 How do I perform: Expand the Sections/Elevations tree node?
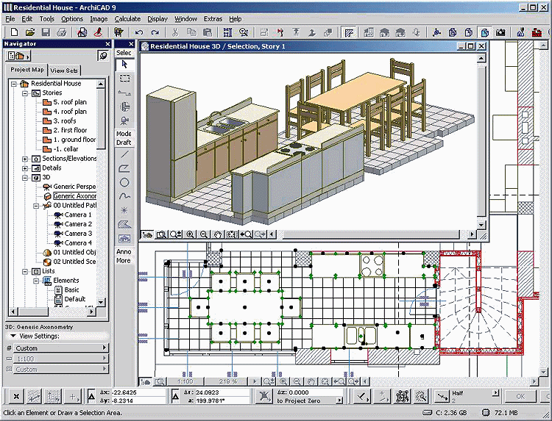pos(25,159)
